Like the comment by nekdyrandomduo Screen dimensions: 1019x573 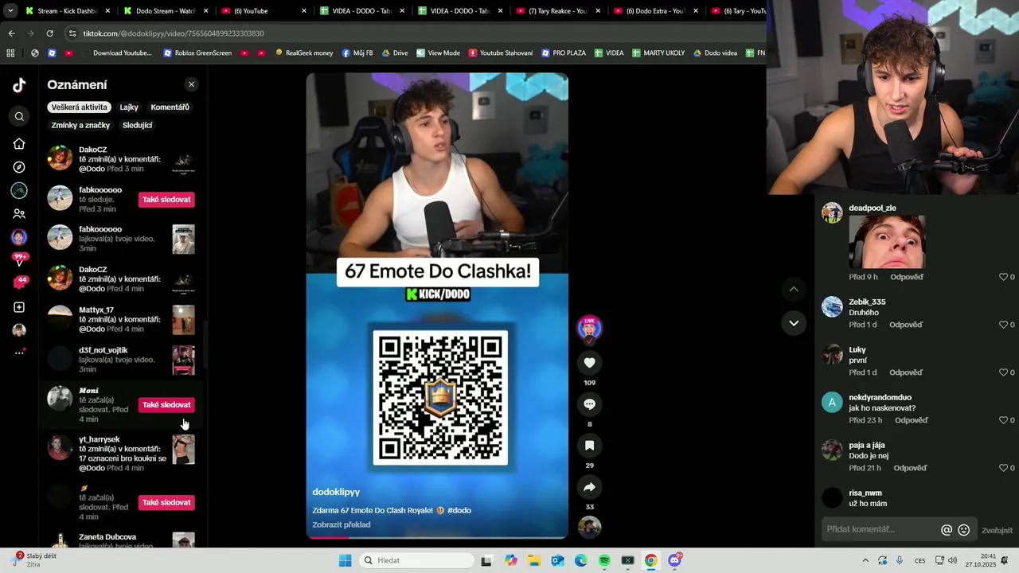click(1004, 420)
